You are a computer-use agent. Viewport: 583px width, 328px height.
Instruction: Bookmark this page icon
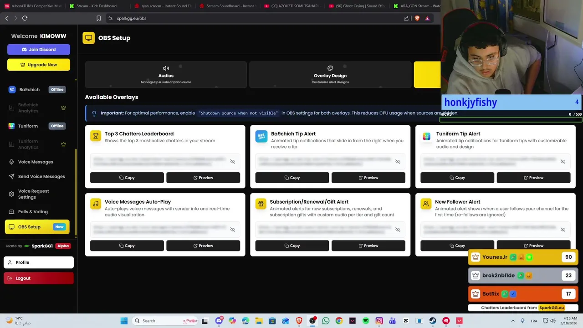(x=98, y=18)
